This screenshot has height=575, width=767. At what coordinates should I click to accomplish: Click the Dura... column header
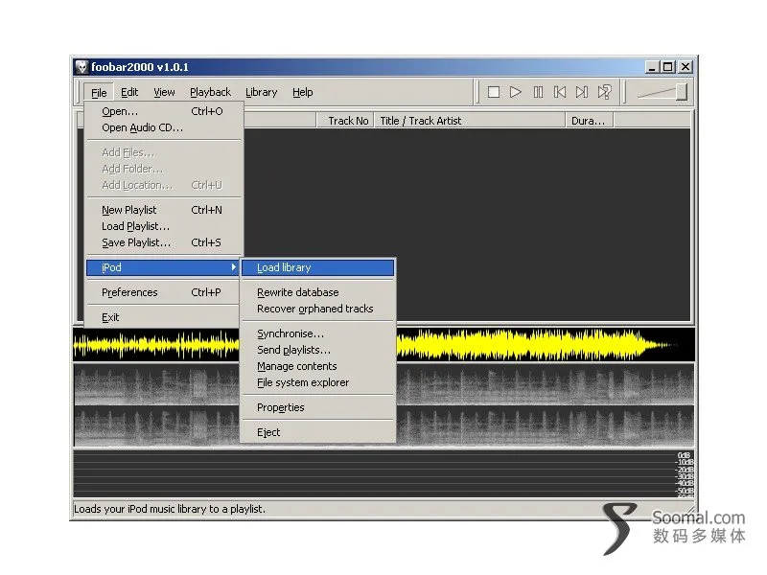tap(590, 121)
